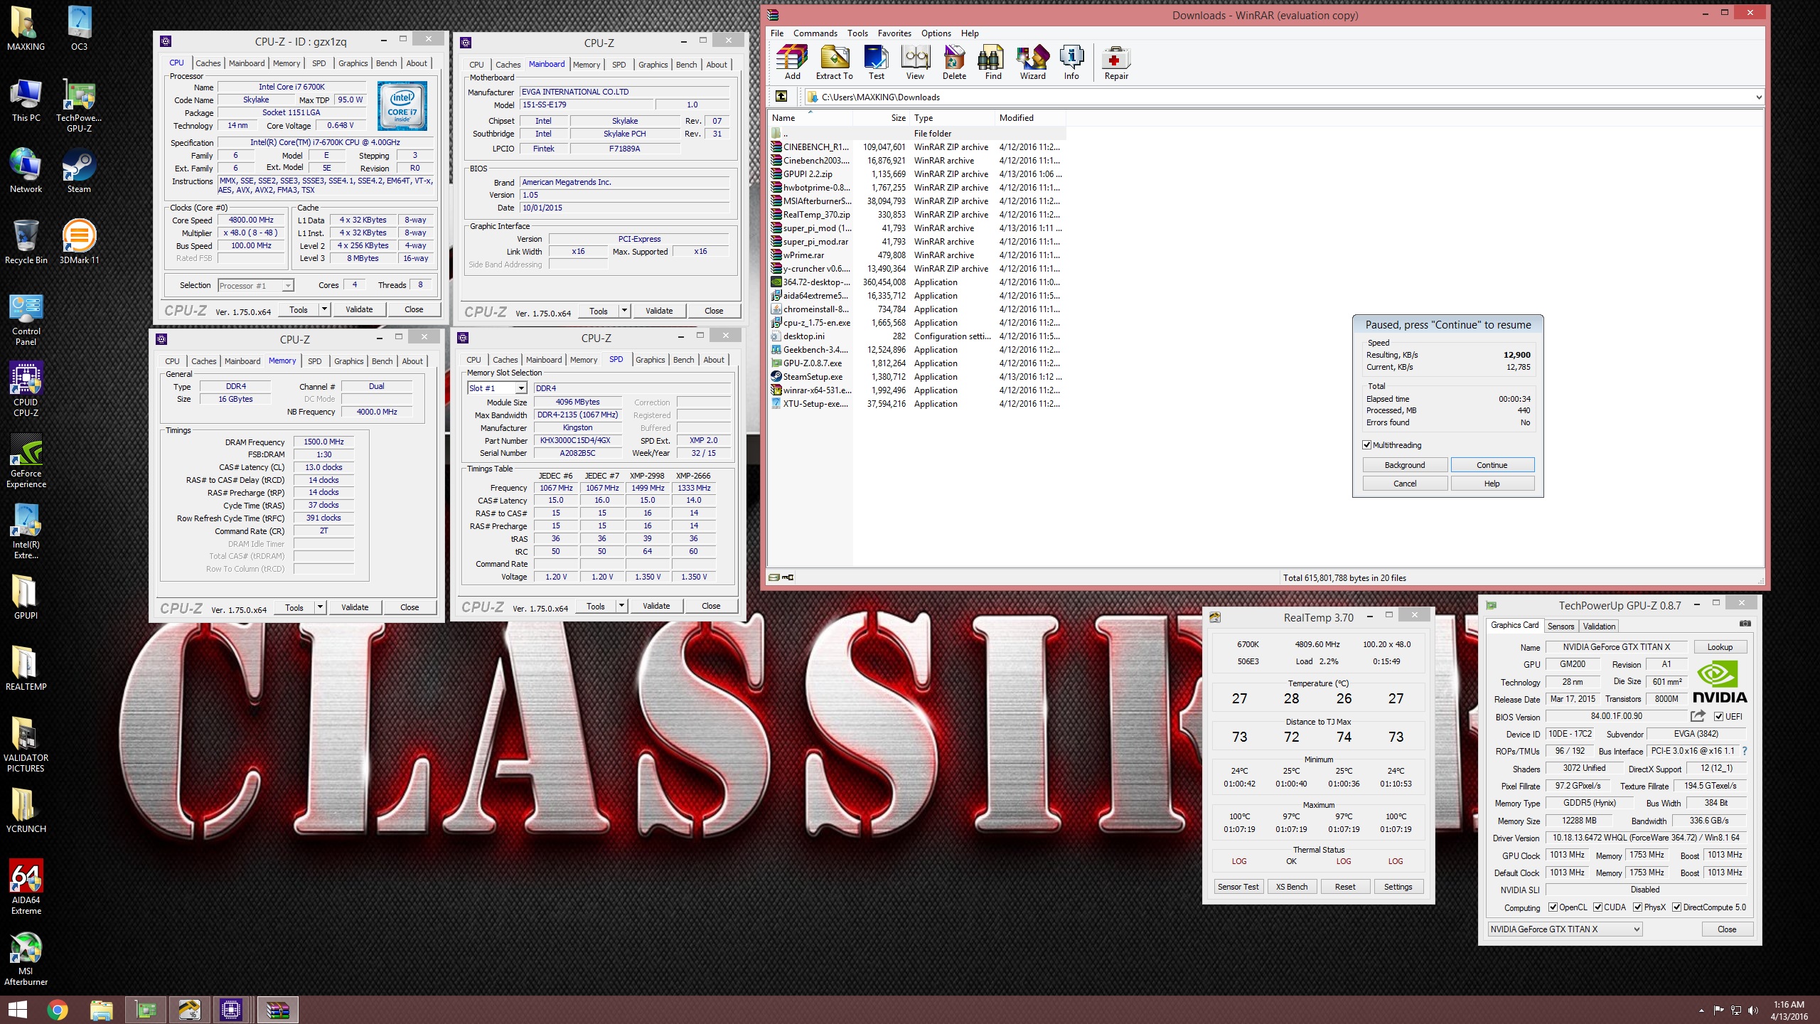Image resolution: width=1820 pixels, height=1024 pixels.
Task: Sort WinRAR list by Size column
Action: click(x=880, y=118)
